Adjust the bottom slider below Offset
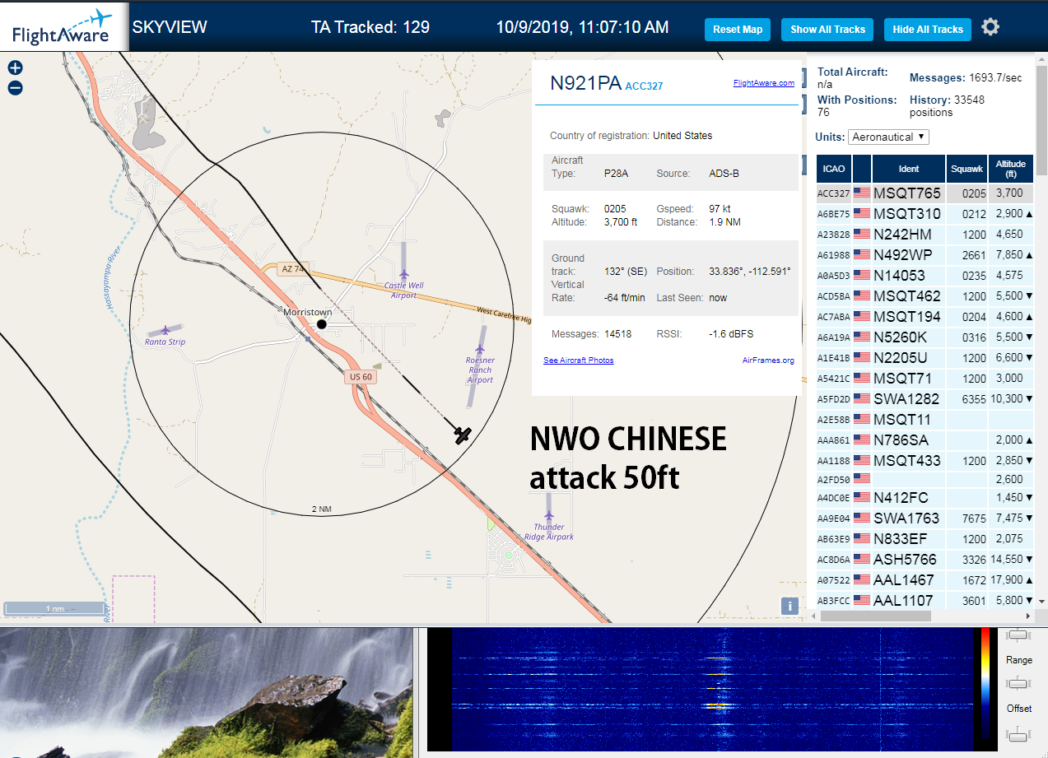Image resolution: width=1048 pixels, height=758 pixels. click(x=1018, y=734)
